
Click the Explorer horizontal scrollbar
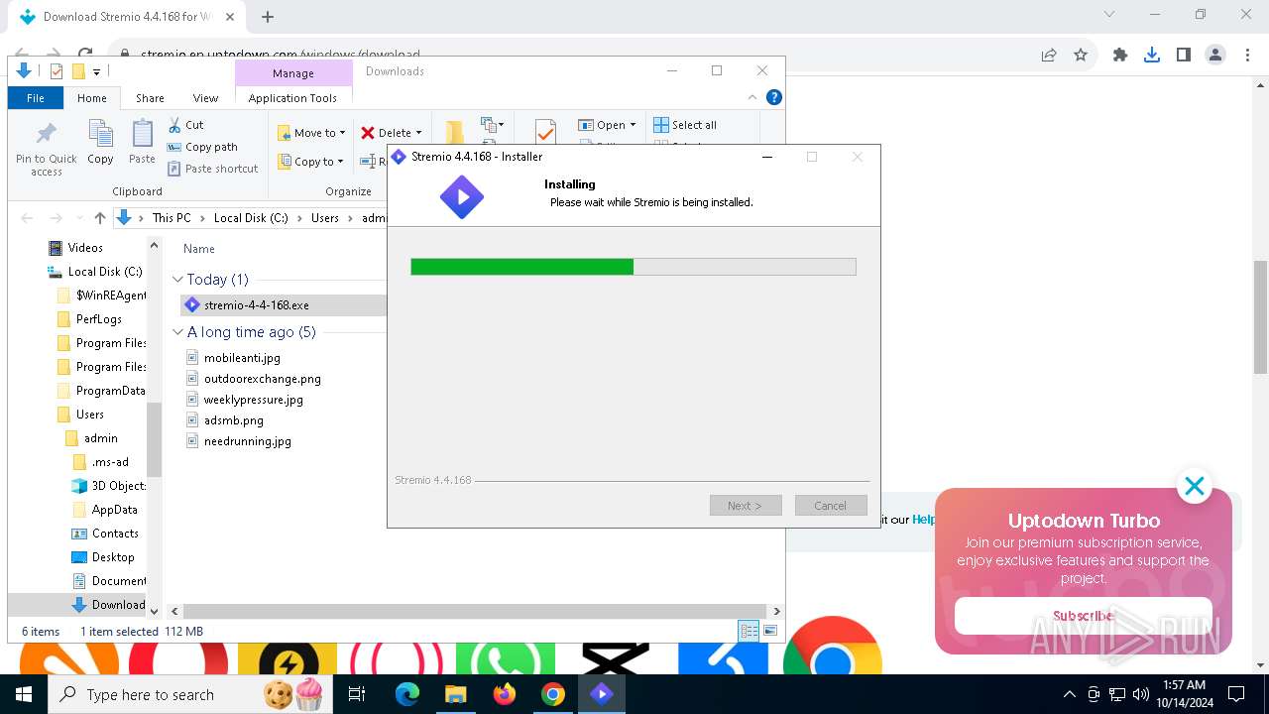point(474,612)
